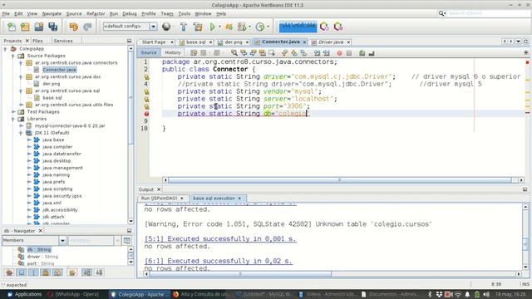Click the Last Edit icon in editor toolbar
This screenshot has height=299, width=532.
click(x=194, y=53)
